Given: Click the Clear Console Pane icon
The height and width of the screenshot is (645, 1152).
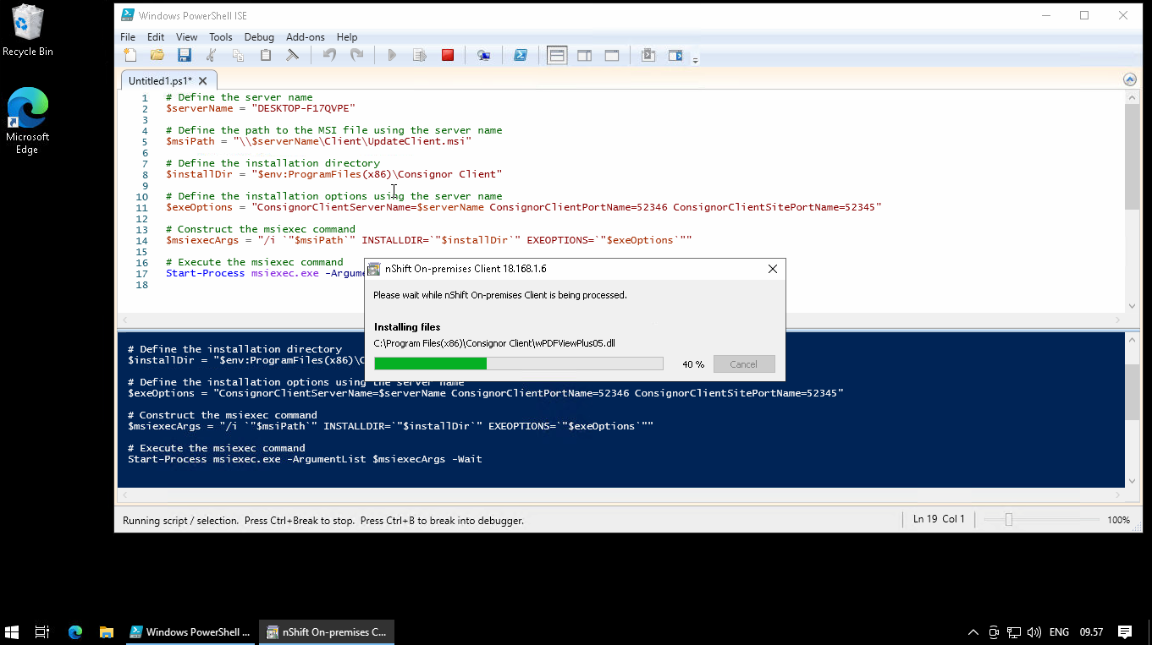Looking at the screenshot, I should point(292,56).
